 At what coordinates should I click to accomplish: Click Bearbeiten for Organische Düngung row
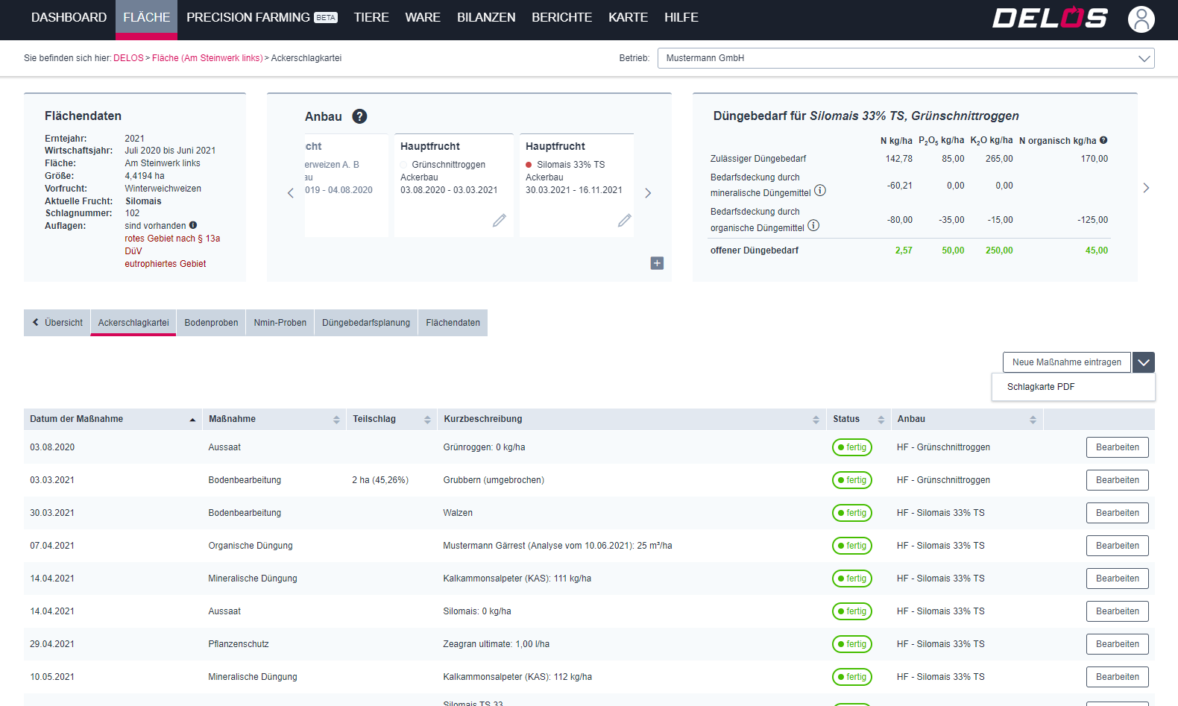(x=1118, y=546)
